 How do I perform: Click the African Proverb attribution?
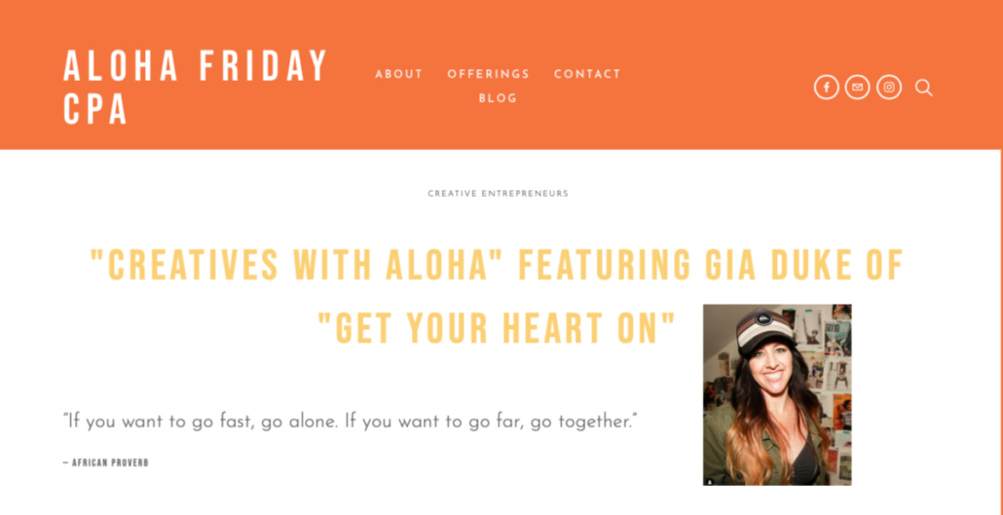click(x=106, y=462)
